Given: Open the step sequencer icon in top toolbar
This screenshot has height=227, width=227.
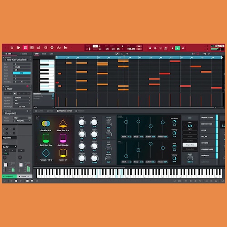Looking at the screenshot, I should pos(65,48).
